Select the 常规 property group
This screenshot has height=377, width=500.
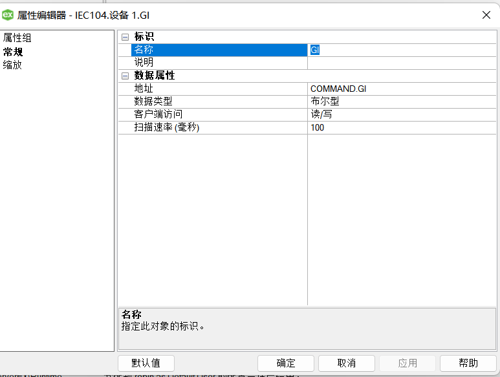click(13, 52)
